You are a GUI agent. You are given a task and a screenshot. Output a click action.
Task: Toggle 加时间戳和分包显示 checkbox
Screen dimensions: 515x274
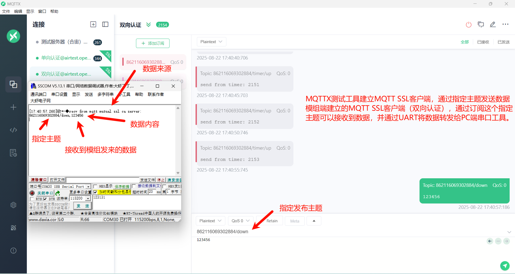(95, 192)
